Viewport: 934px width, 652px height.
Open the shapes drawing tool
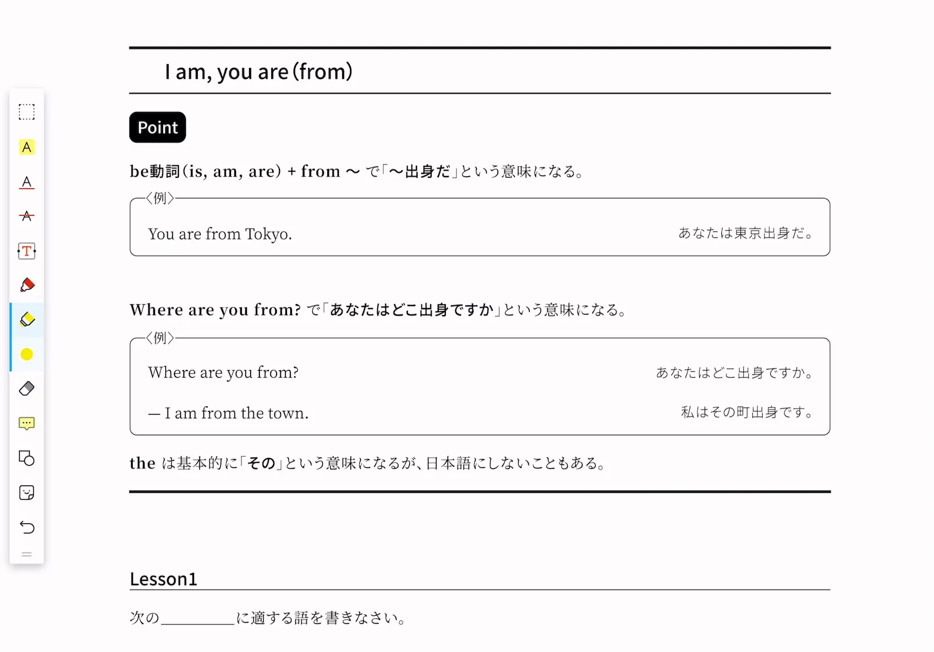tap(27, 458)
